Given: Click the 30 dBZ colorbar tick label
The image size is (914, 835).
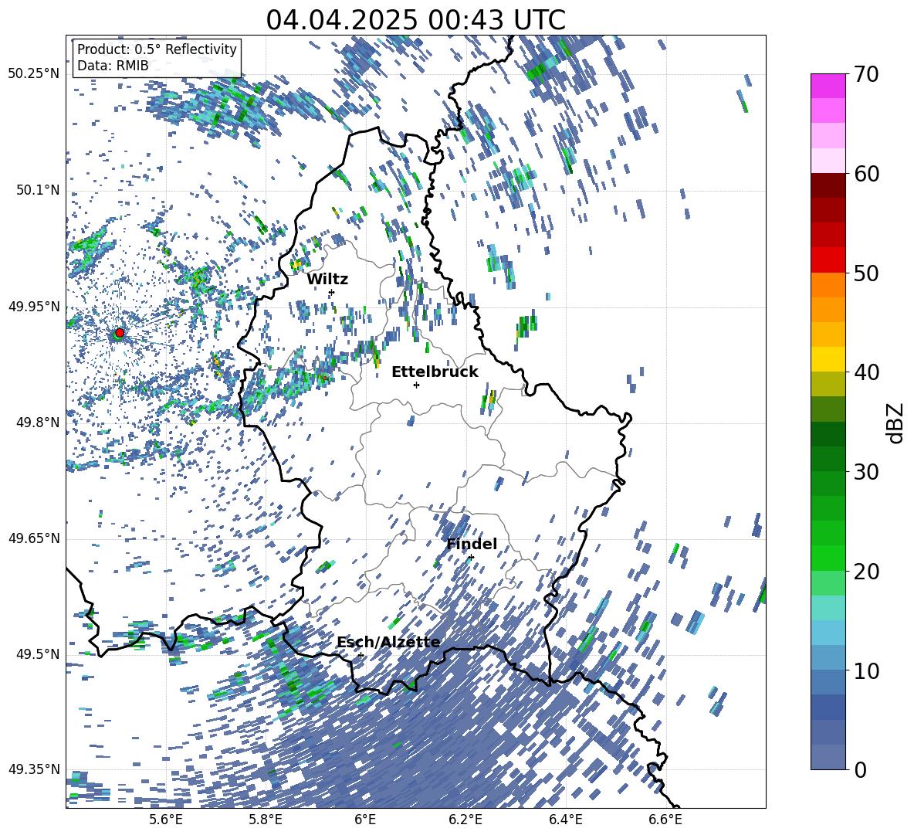Looking at the screenshot, I should [866, 472].
